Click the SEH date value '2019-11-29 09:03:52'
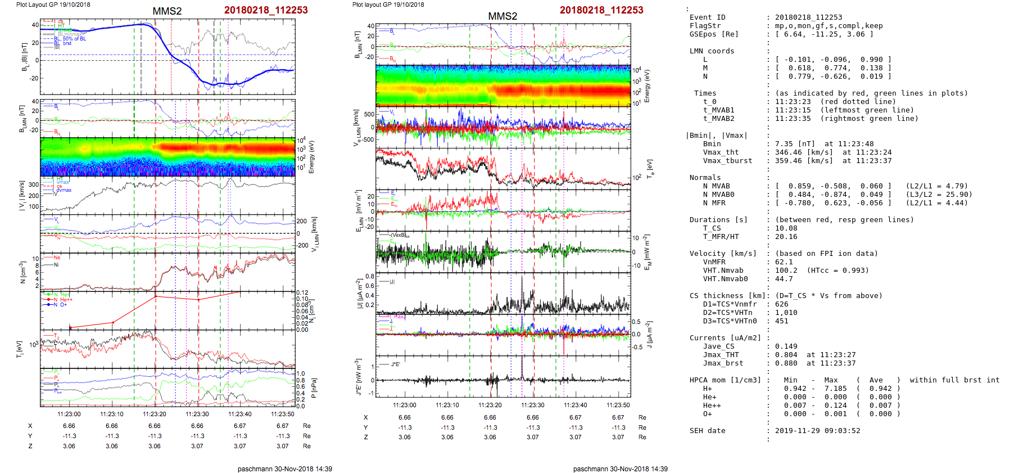The image size is (1014, 473). pyautogui.click(x=818, y=431)
